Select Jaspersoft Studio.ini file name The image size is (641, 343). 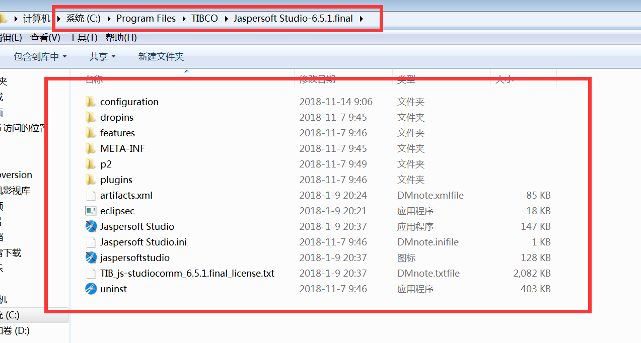[x=144, y=242]
